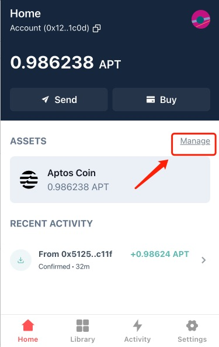Tap the Home house icon

(28, 325)
